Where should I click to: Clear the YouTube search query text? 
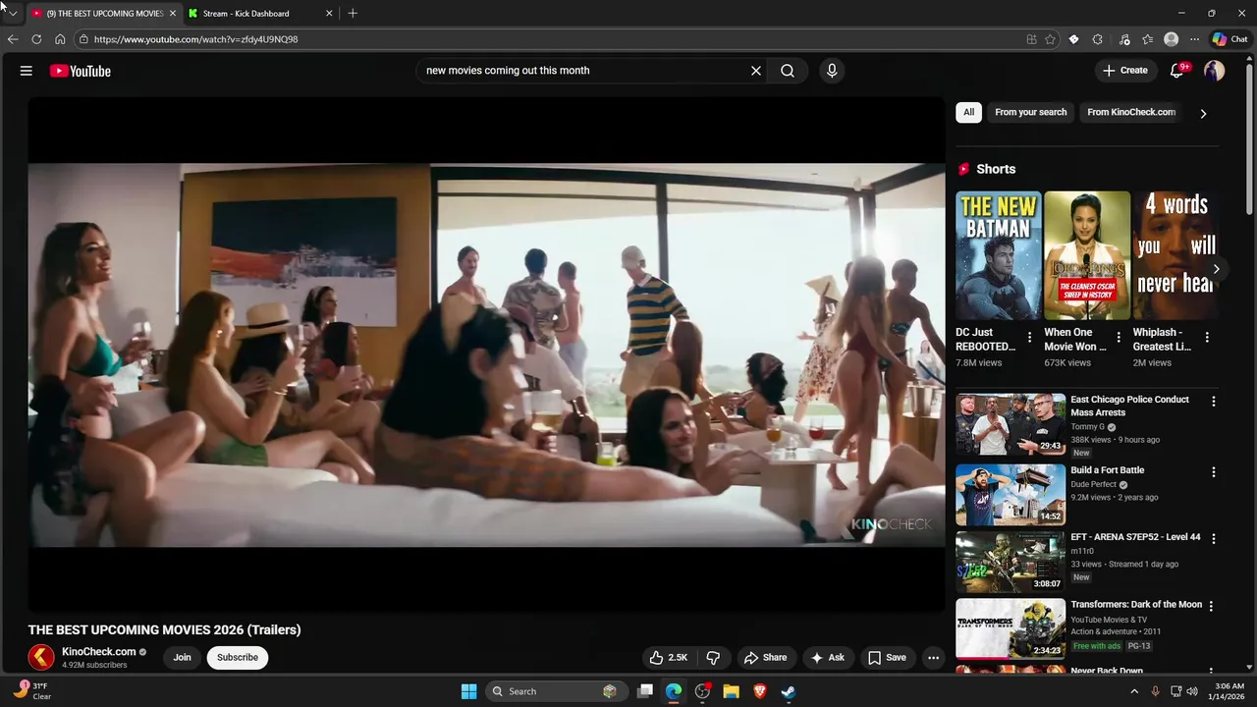pyautogui.click(x=756, y=71)
